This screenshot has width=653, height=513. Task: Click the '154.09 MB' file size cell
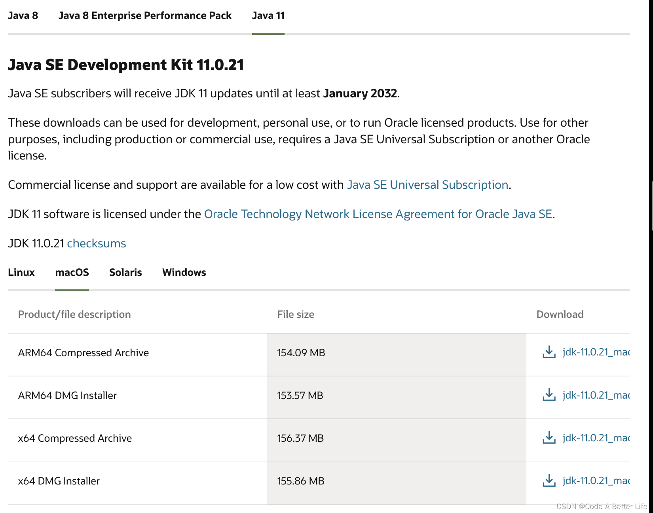pos(397,355)
